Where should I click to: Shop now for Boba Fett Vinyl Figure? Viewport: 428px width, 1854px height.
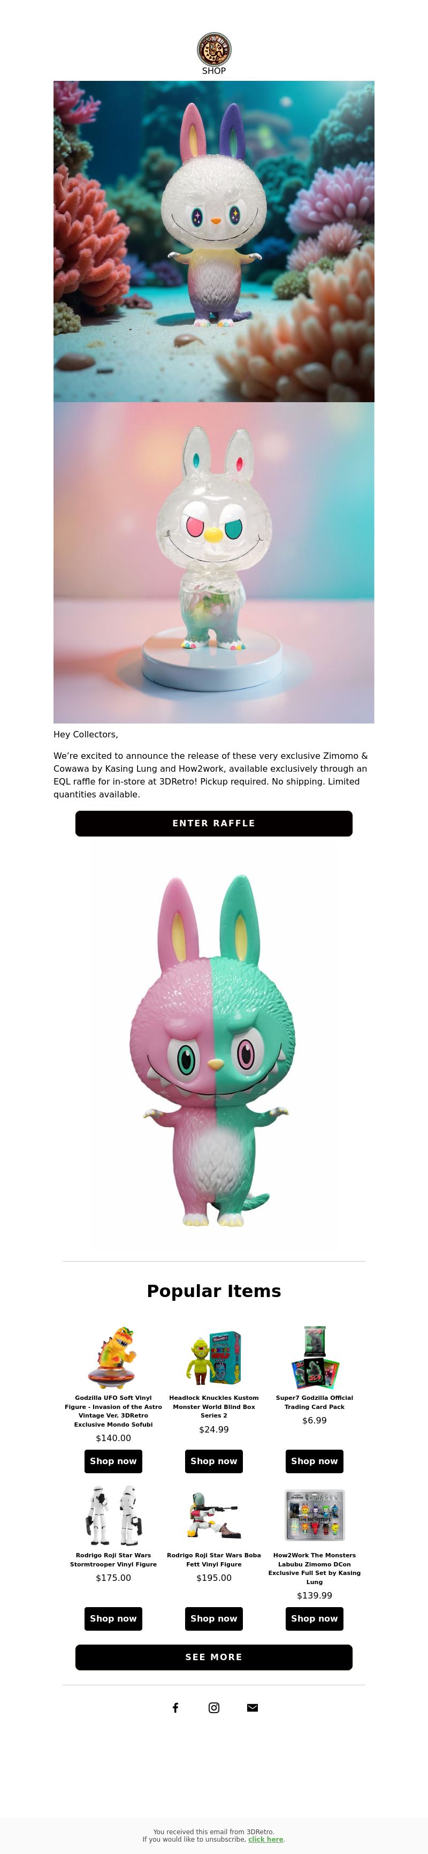tap(213, 1618)
